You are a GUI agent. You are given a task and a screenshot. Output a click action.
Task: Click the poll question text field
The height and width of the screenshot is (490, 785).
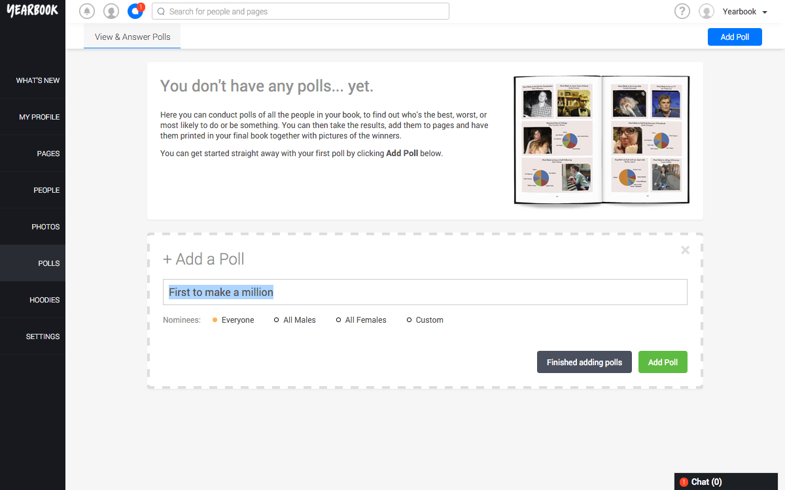(x=425, y=292)
